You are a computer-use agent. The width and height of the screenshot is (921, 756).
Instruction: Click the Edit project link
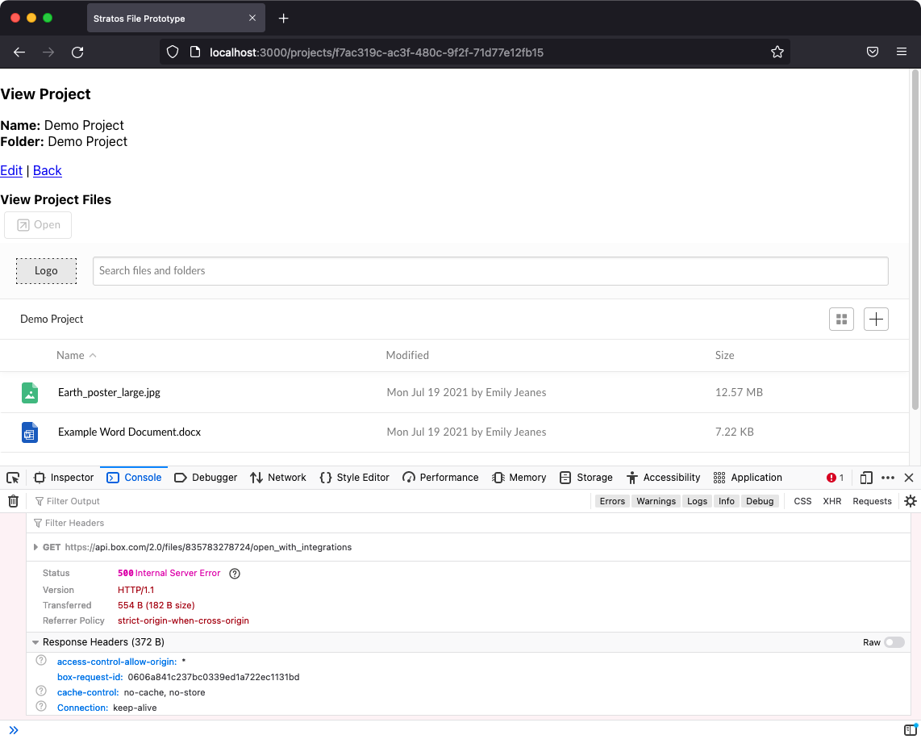coord(11,171)
